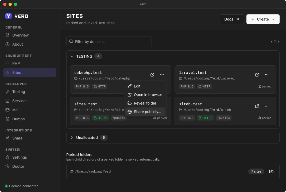Screen dimensions: 286x192
Task: Collapse the TESTING group
Action: pos(72,56)
